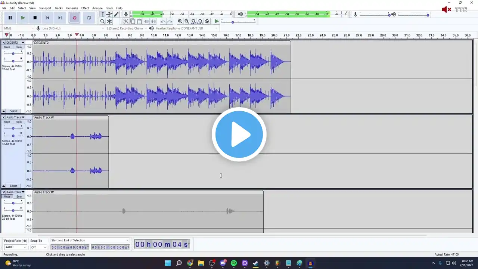Click the Zoom Out magnifier icon
The width and height of the screenshot is (478, 269).
187,21
